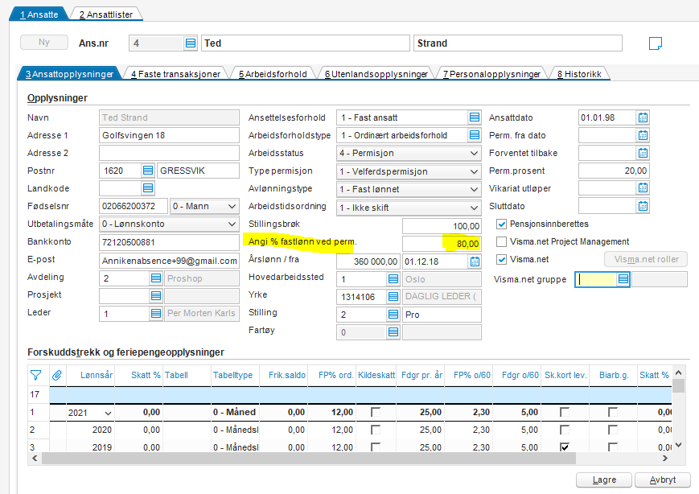Uncheck the Pensjonsinnberettes checkbox
This screenshot has width=699, height=494.
point(502,224)
